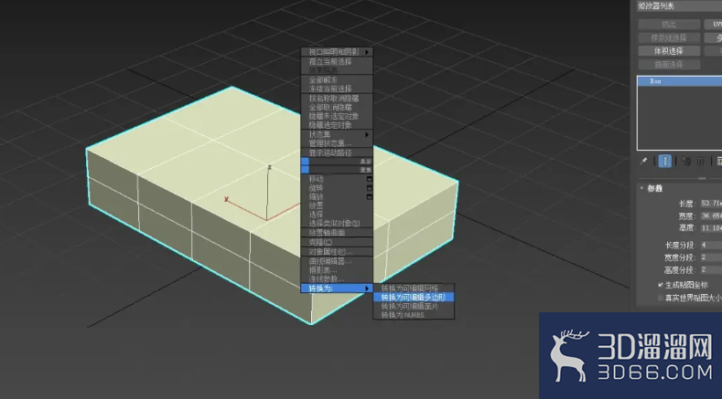
Task: Select 全部解冻 in context menu
Action: coord(337,80)
